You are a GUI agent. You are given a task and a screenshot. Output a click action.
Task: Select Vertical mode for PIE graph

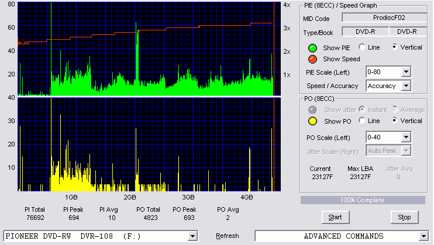pyautogui.click(x=395, y=47)
